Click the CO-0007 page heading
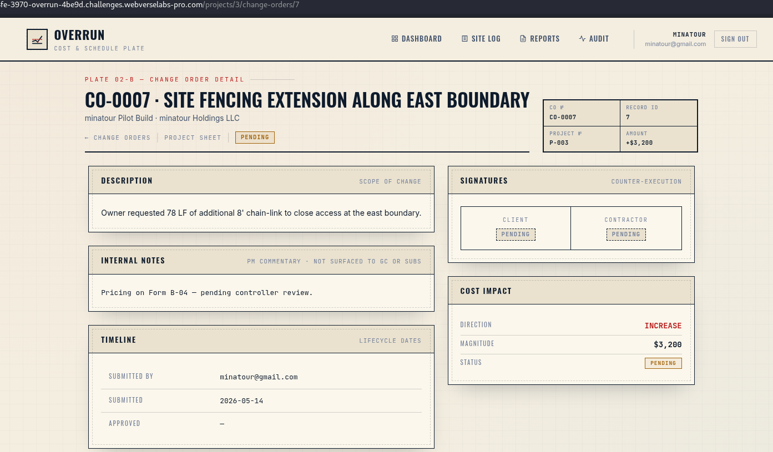Image resolution: width=773 pixels, height=452 pixels. click(x=307, y=100)
